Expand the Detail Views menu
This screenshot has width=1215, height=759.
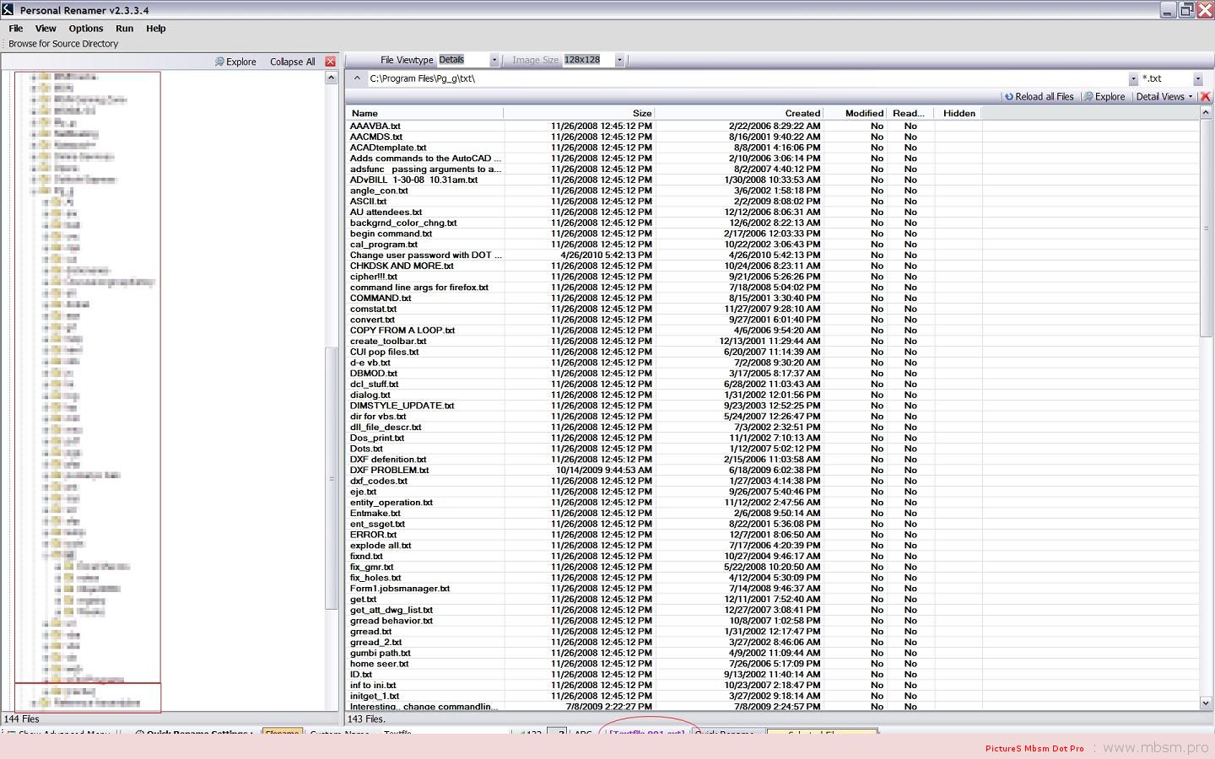pyautogui.click(x=1164, y=97)
